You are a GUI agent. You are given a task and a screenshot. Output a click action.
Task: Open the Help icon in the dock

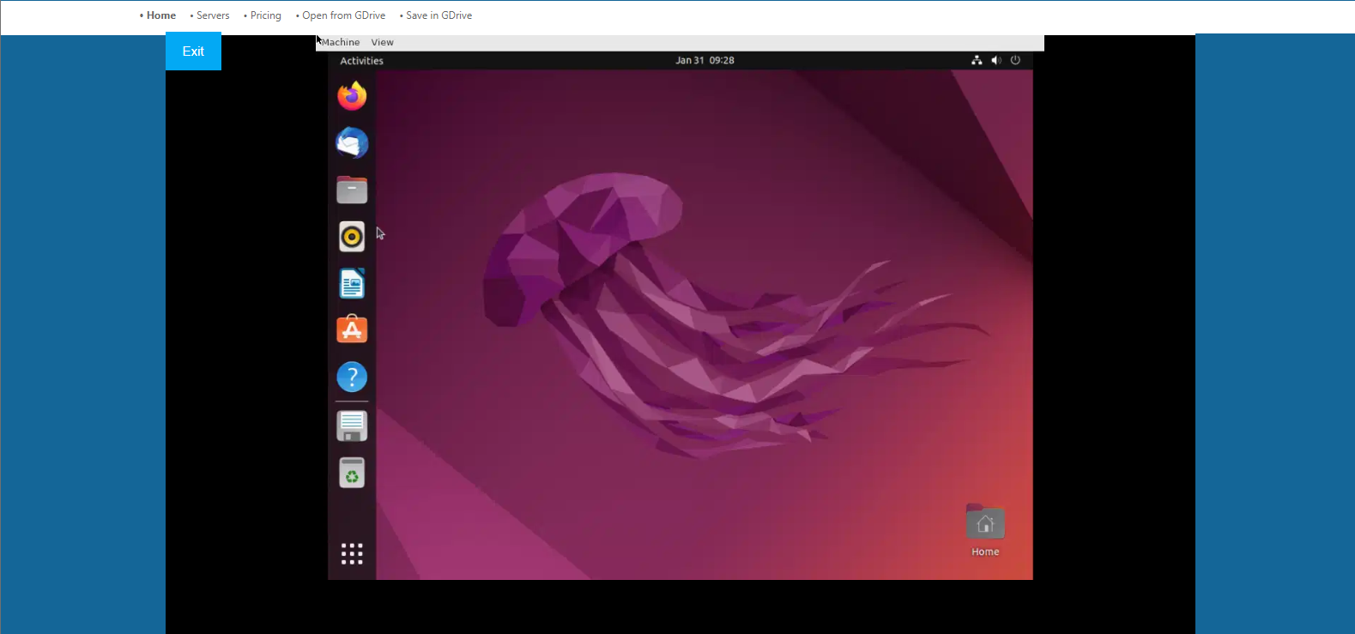pos(352,377)
